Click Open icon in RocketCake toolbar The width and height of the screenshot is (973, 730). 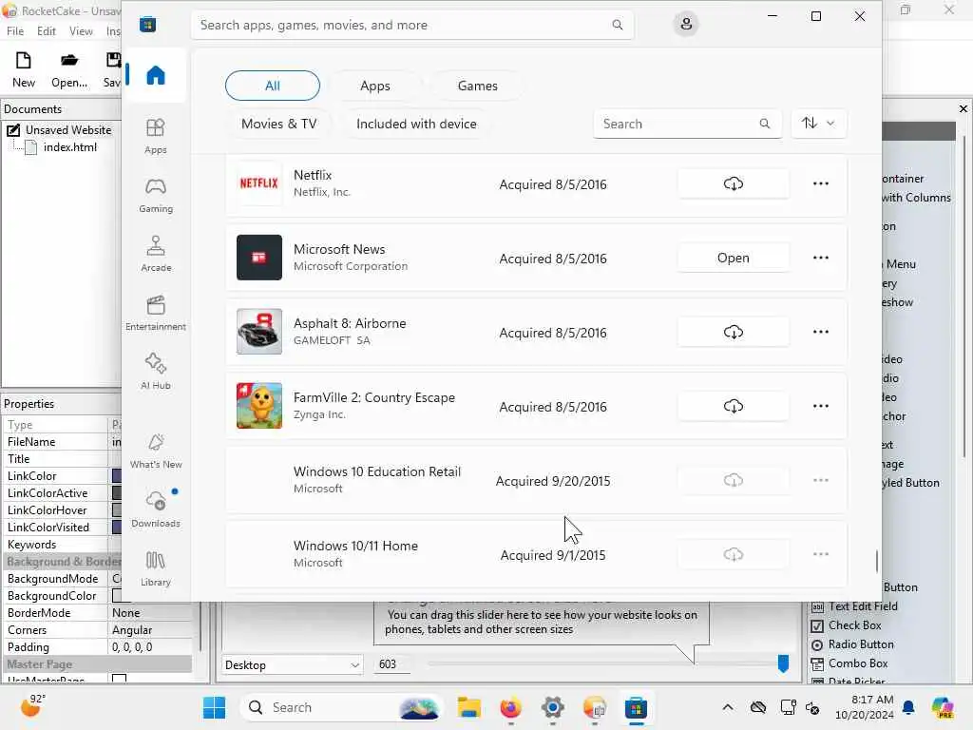point(68,68)
